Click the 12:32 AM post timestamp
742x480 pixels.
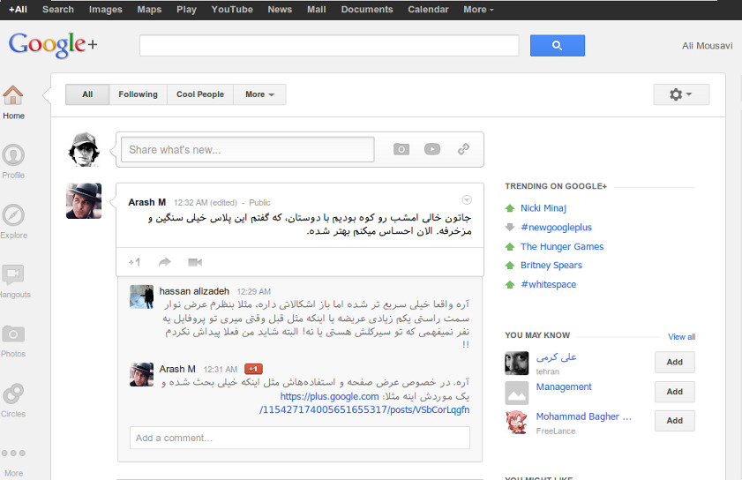click(x=191, y=203)
